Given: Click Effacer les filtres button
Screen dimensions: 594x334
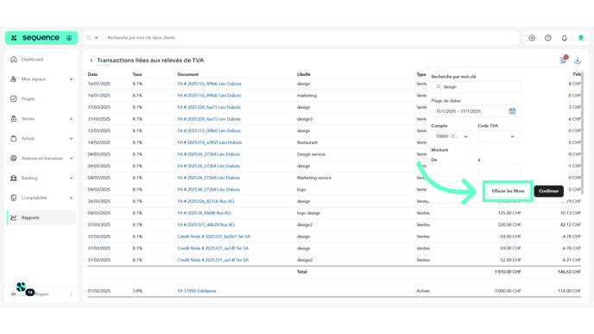Looking at the screenshot, I should coord(508,192).
